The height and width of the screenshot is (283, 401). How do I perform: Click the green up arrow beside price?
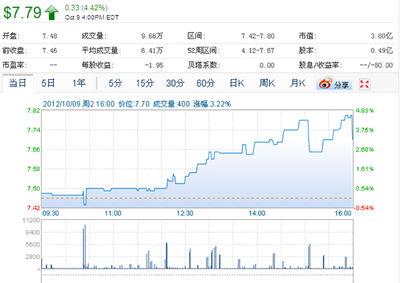[x=52, y=12]
